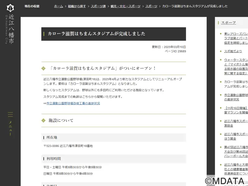Image resolution: width=248 pixels, height=186 pixels.
Task: Open the スポ推だより sidebar link
Action: (x=233, y=51)
